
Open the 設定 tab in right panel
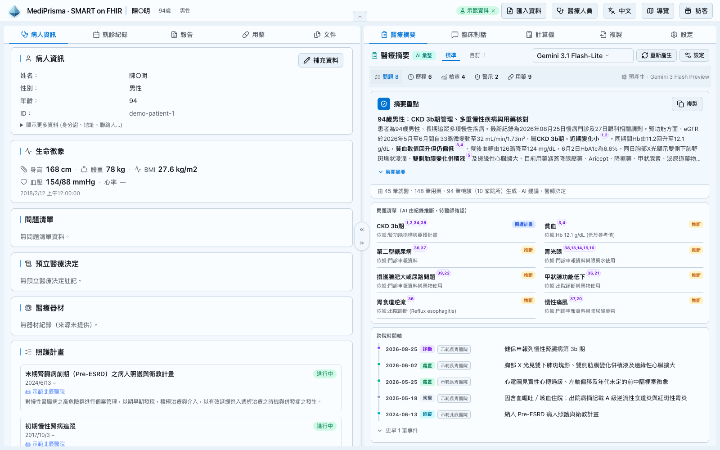pyautogui.click(x=682, y=35)
